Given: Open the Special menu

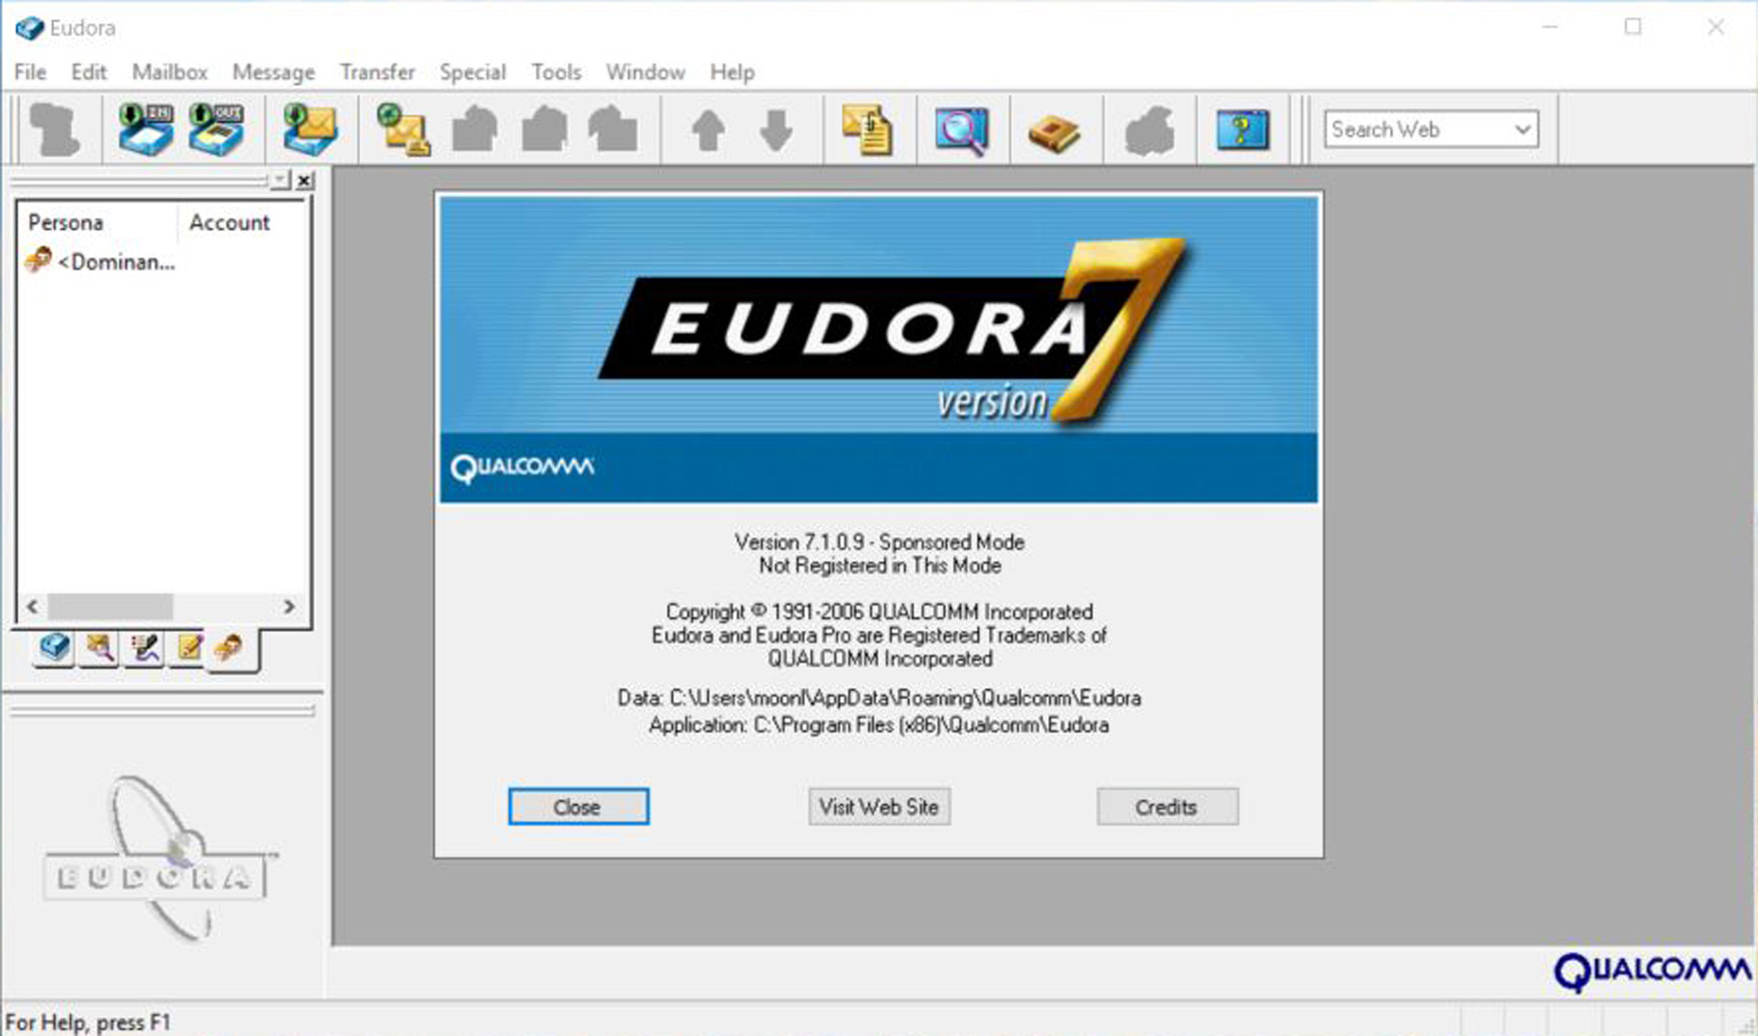Looking at the screenshot, I should point(472,72).
